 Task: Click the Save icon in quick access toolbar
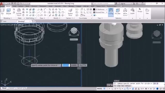coord(12,3)
